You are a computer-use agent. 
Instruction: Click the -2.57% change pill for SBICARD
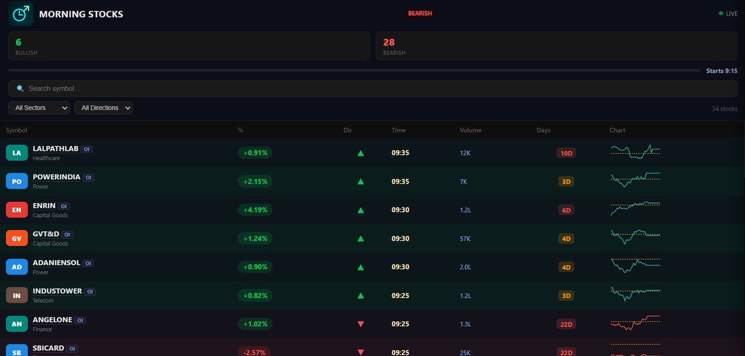[254, 352]
